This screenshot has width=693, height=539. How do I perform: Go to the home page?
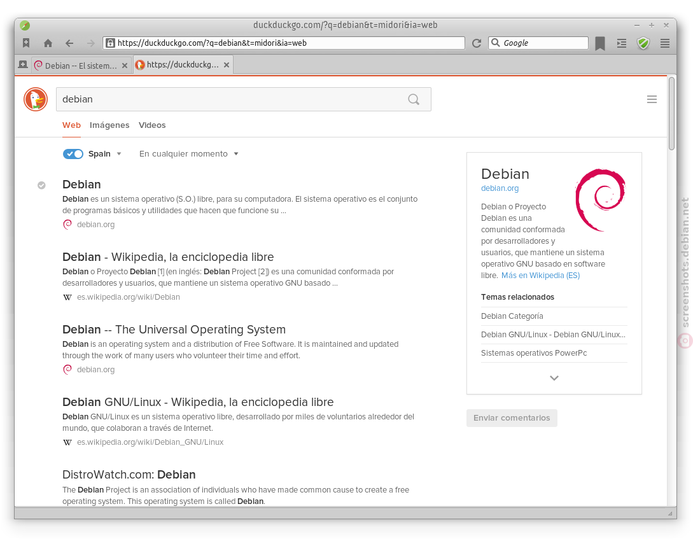[48, 43]
